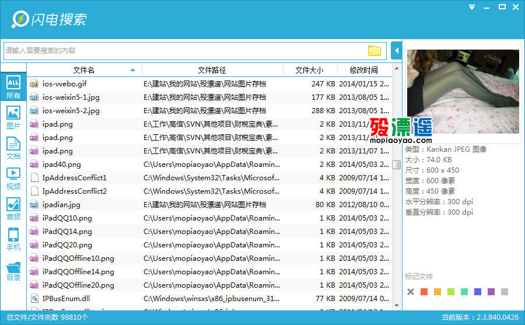This screenshot has height=325, width=525.
Task: Select the 手机 phone category
Action: [x=13, y=239]
